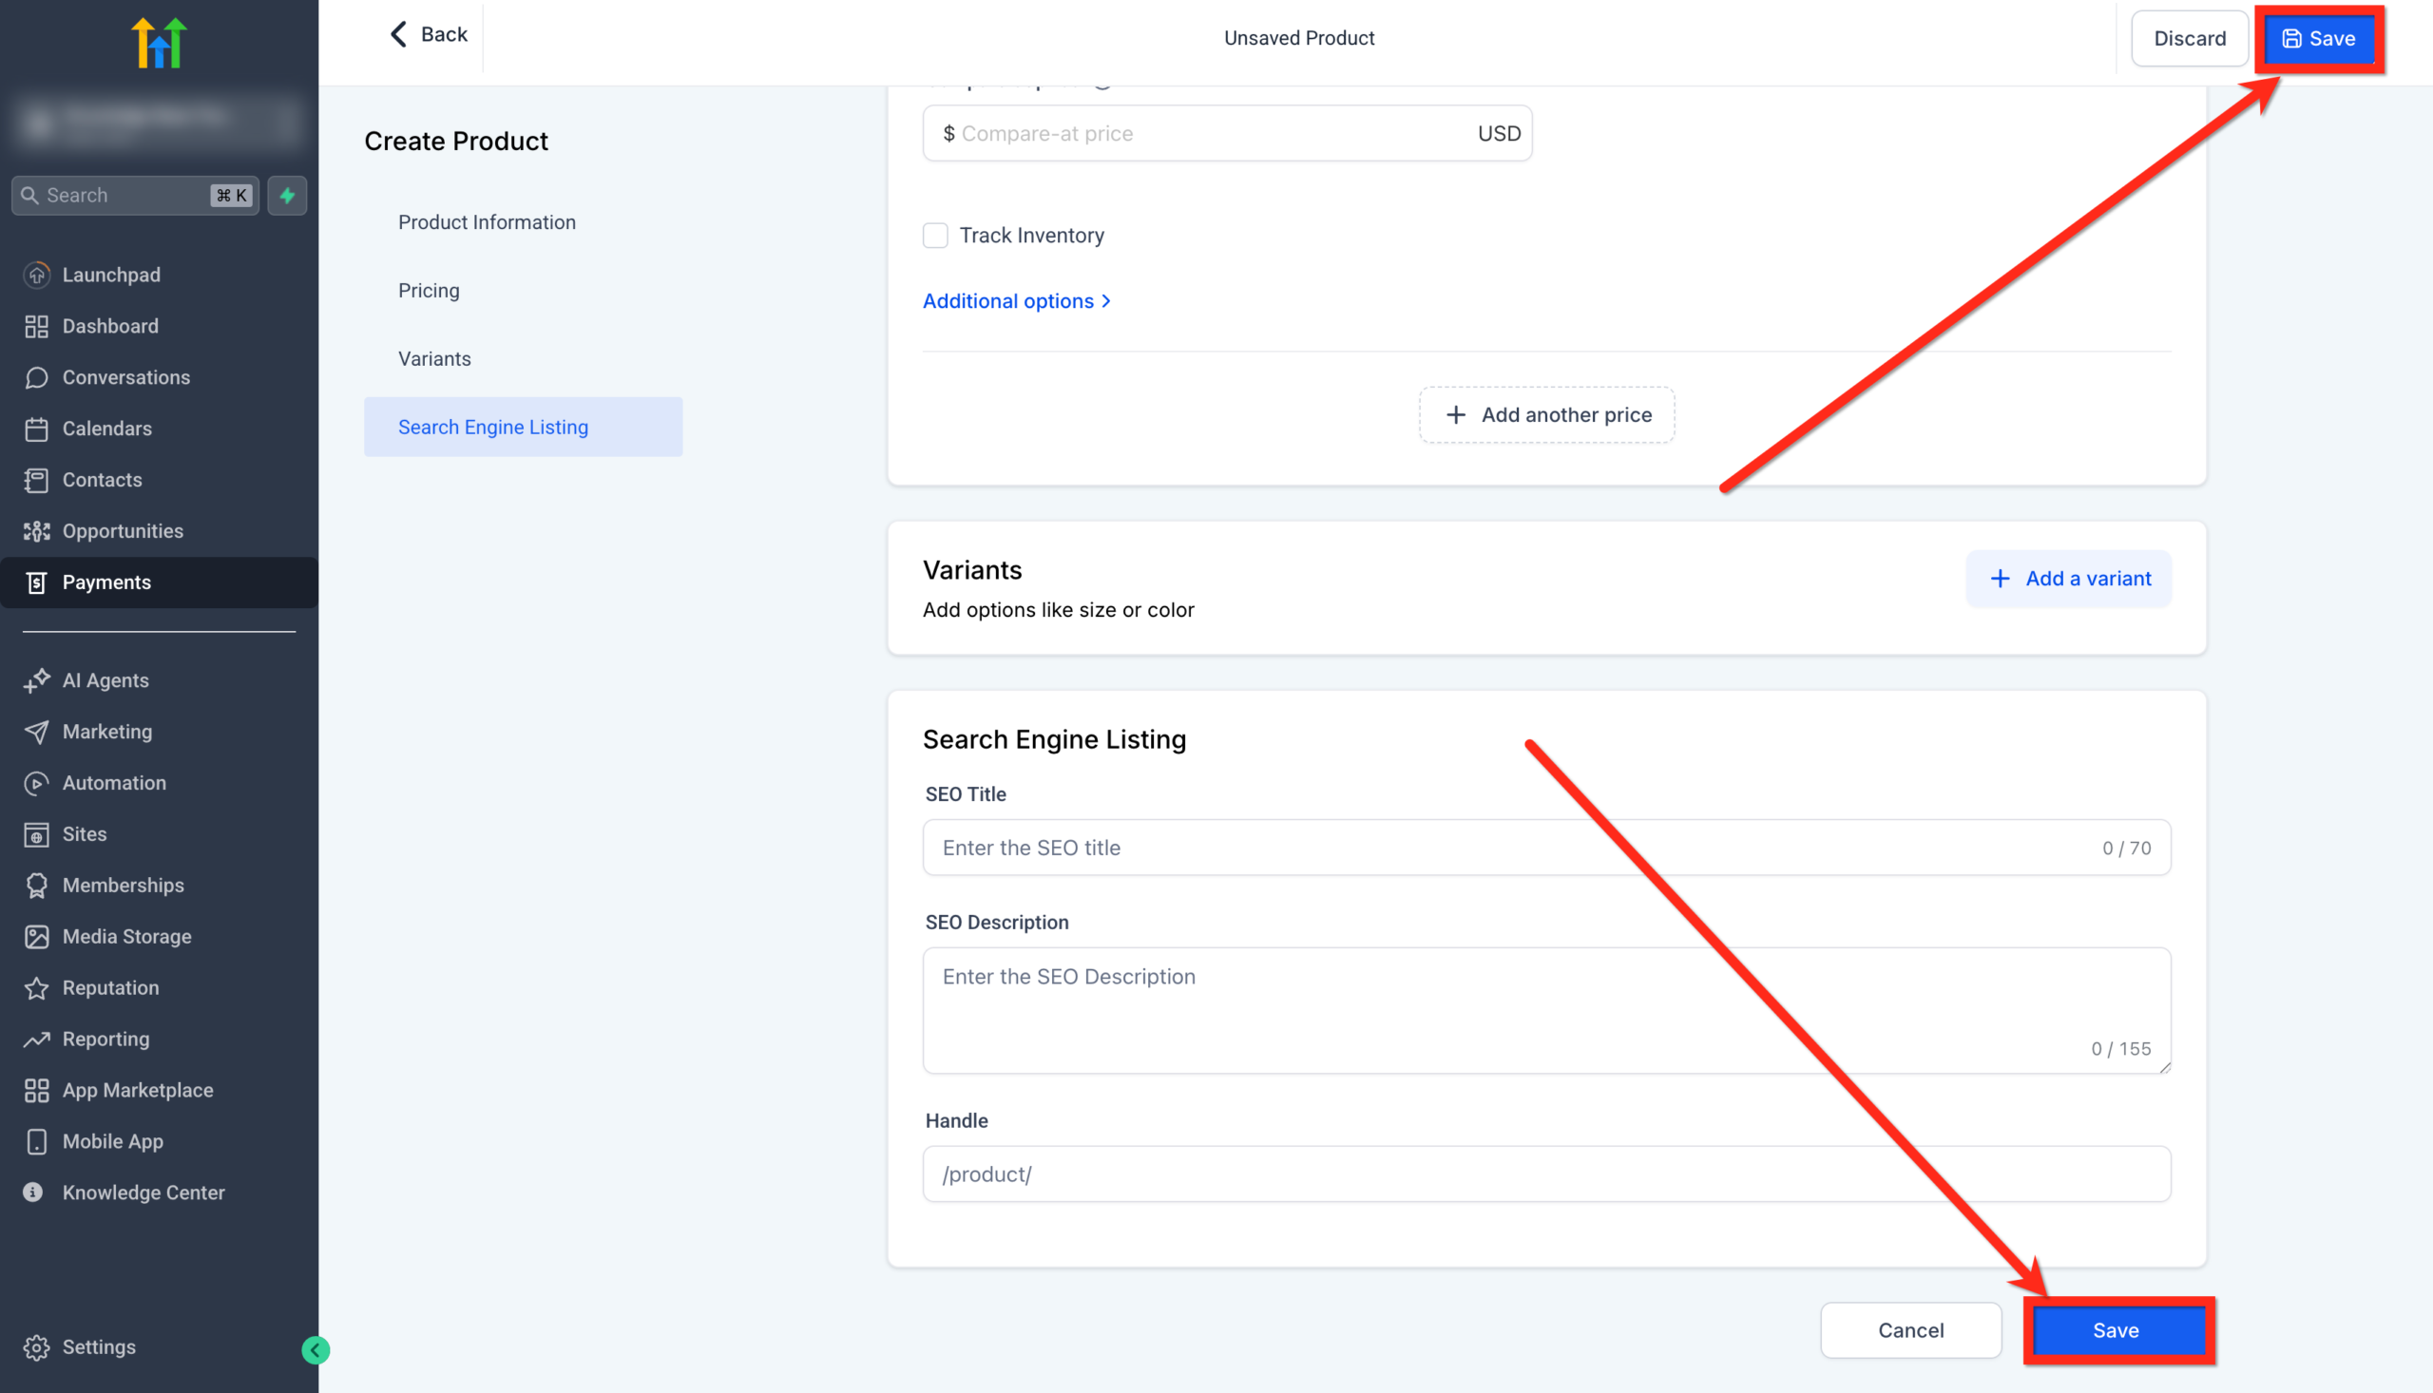The height and width of the screenshot is (1393, 2433).
Task: Open the Automation sidebar icon
Action: point(36,783)
